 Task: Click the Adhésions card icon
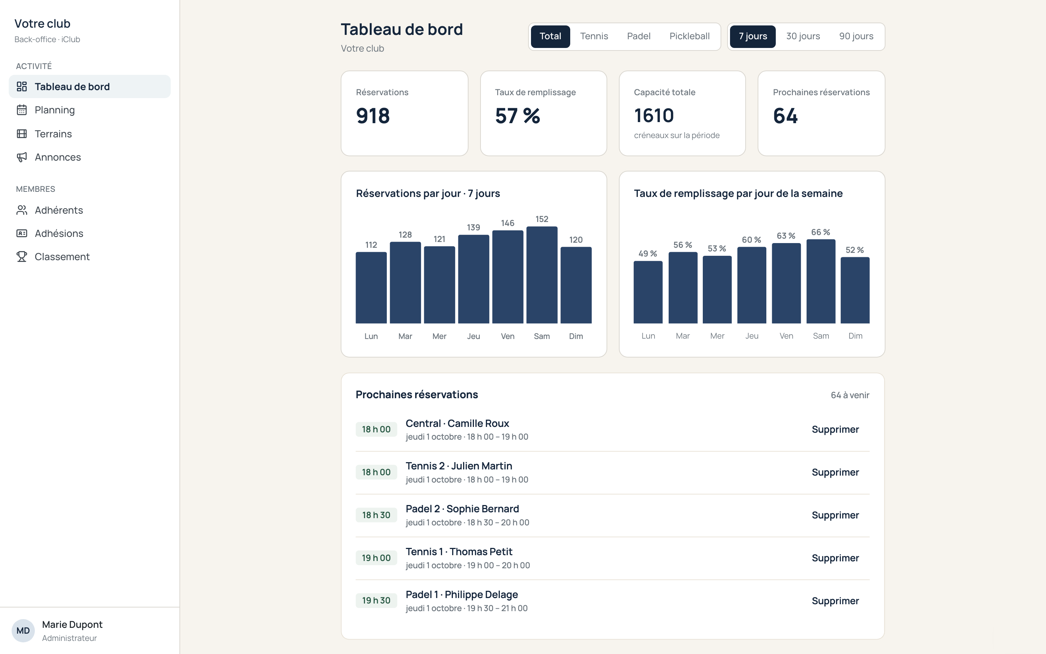(x=22, y=233)
